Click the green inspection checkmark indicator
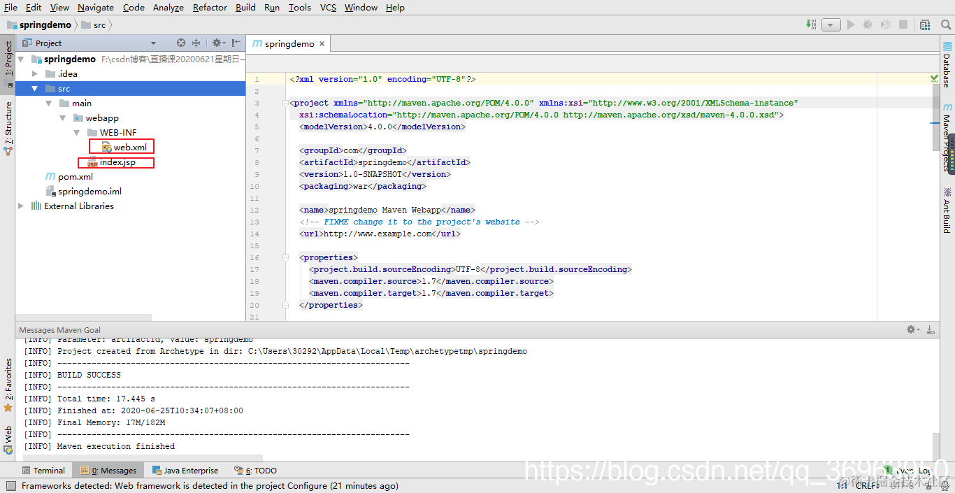 935,78
